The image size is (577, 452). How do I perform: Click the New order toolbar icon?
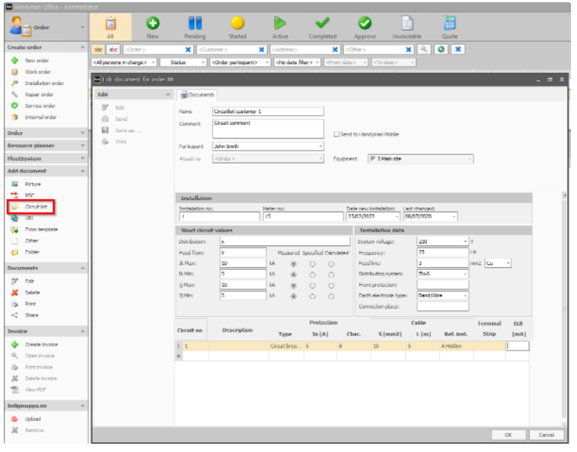coord(153,23)
